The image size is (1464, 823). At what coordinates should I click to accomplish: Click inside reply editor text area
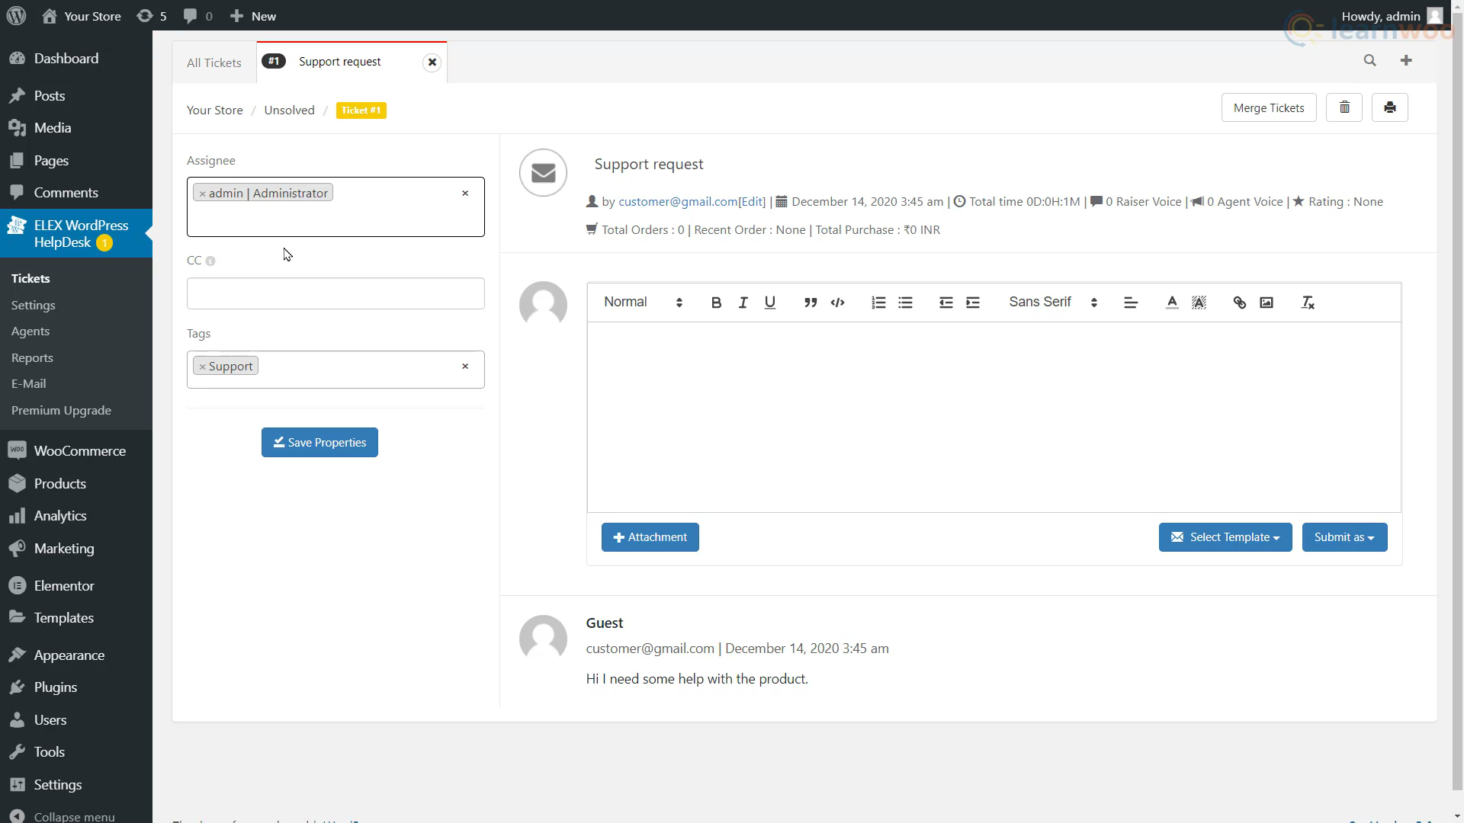994,418
